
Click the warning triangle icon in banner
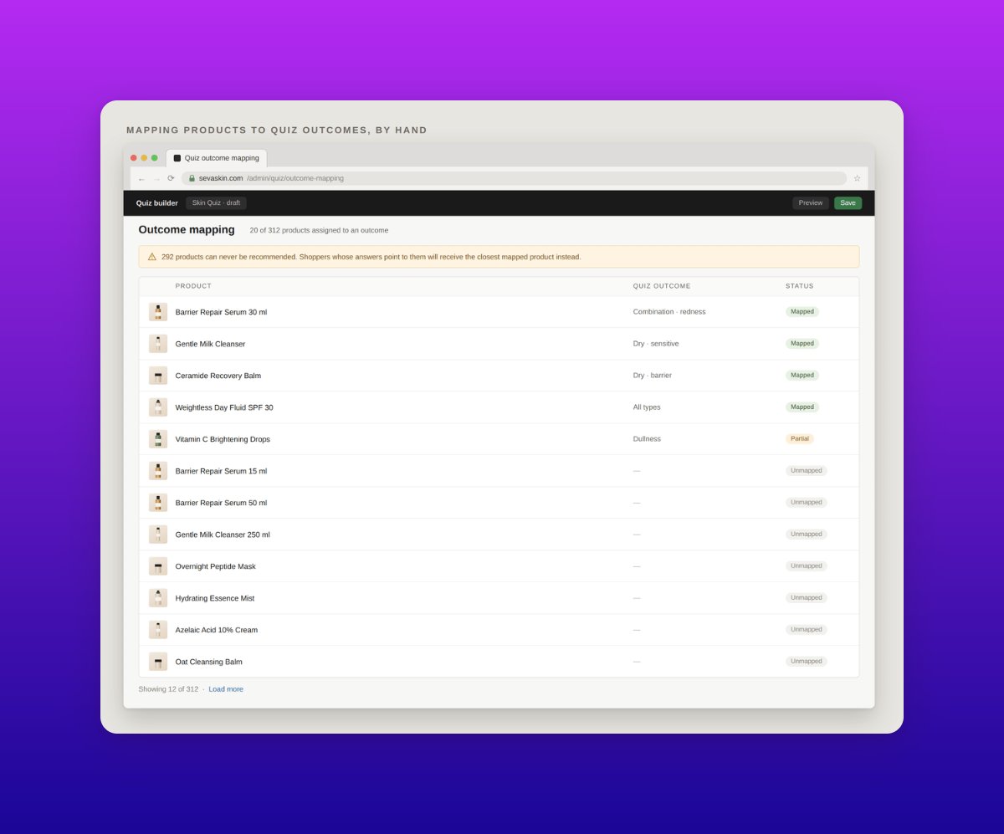(x=152, y=257)
